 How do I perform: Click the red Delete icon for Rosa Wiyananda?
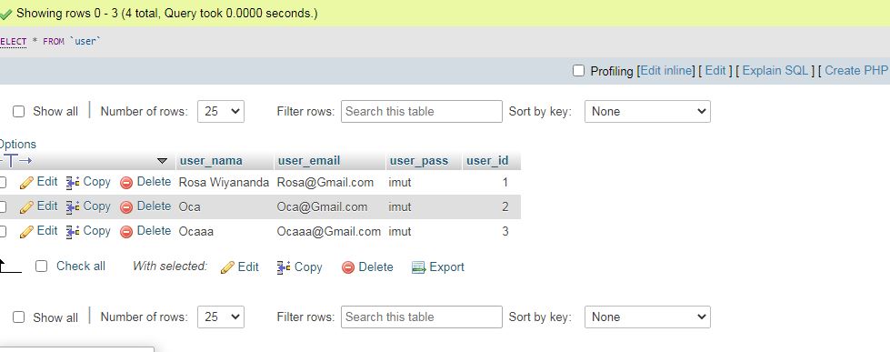coord(126,183)
